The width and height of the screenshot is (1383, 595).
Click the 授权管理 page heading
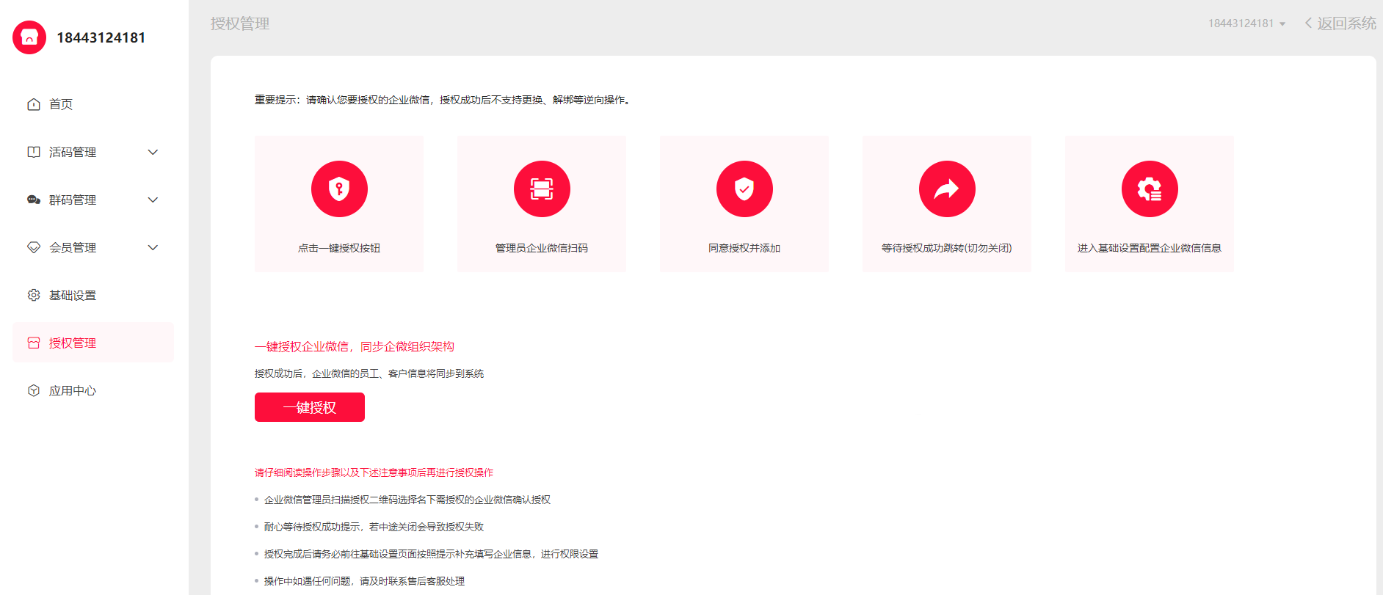[x=240, y=23]
